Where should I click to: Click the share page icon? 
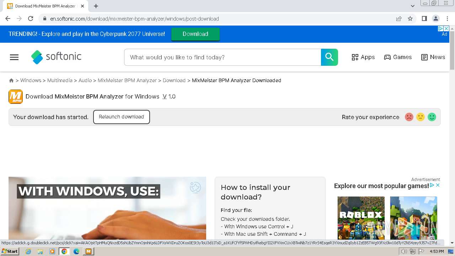point(399,18)
